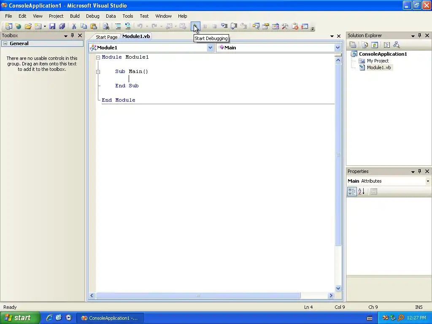Open the Main method name dropdown
Screen dimensions: 432x324
tap(338, 48)
